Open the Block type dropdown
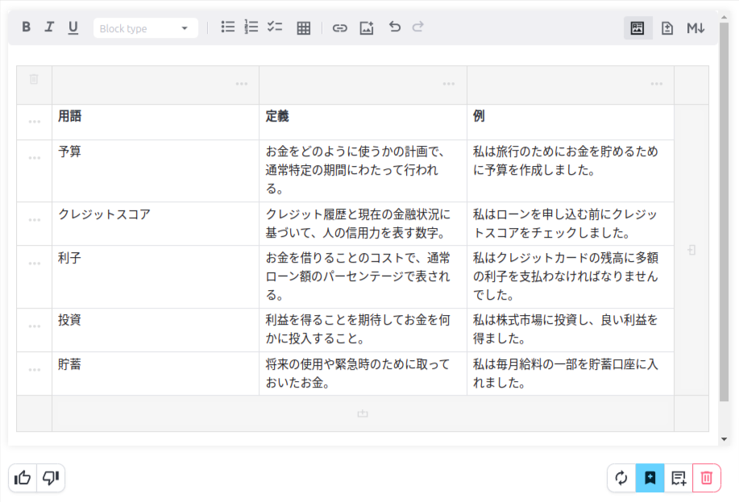Image resolution: width=739 pixels, height=502 pixels. tap(145, 28)
